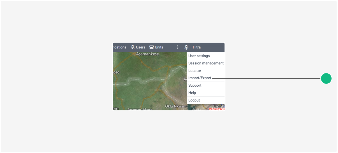Click the Anaman-Akura place label on map
Viewport: 338px width, 153px height.
pos(140,109)
